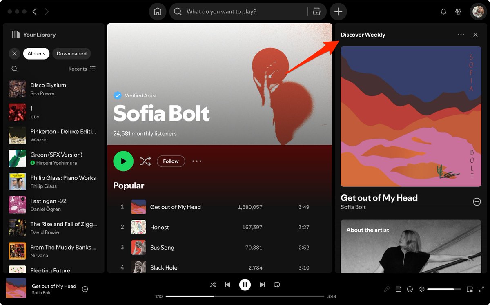Enter full screen mode
The image size is (490, 305).
(x=482, y=289)
